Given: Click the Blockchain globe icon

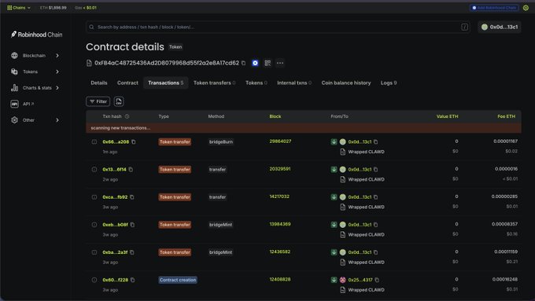Looking at the screenshot, I should 14,55.
